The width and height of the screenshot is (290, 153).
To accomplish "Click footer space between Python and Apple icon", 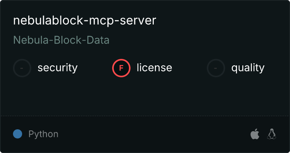I will 153,134.
